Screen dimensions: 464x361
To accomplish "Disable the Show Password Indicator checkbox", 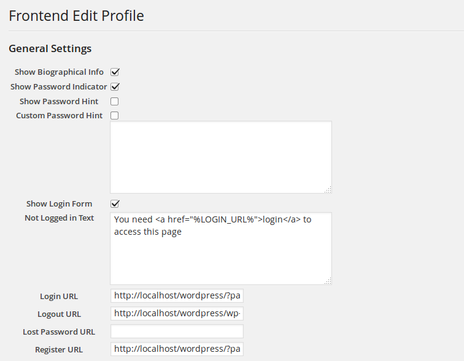I will coord(114,87).
